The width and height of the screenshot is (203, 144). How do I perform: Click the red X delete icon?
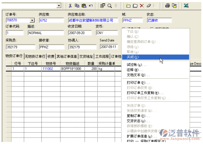point(142,5)
